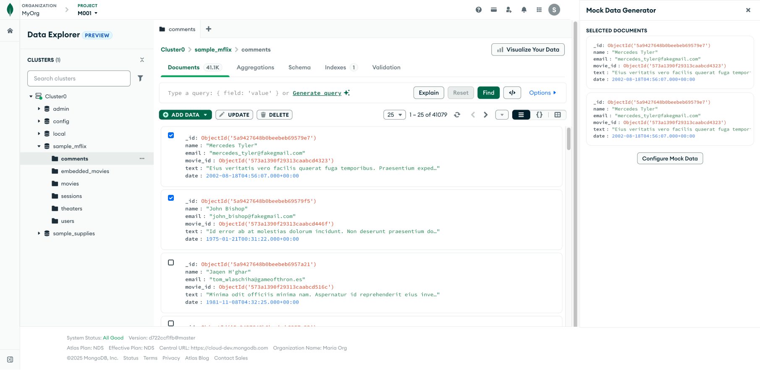Image resolution: width=760 pixels, height=370 pixels.
Task: Collapse the Cluster0 tree node
Action: pos(31,97)
